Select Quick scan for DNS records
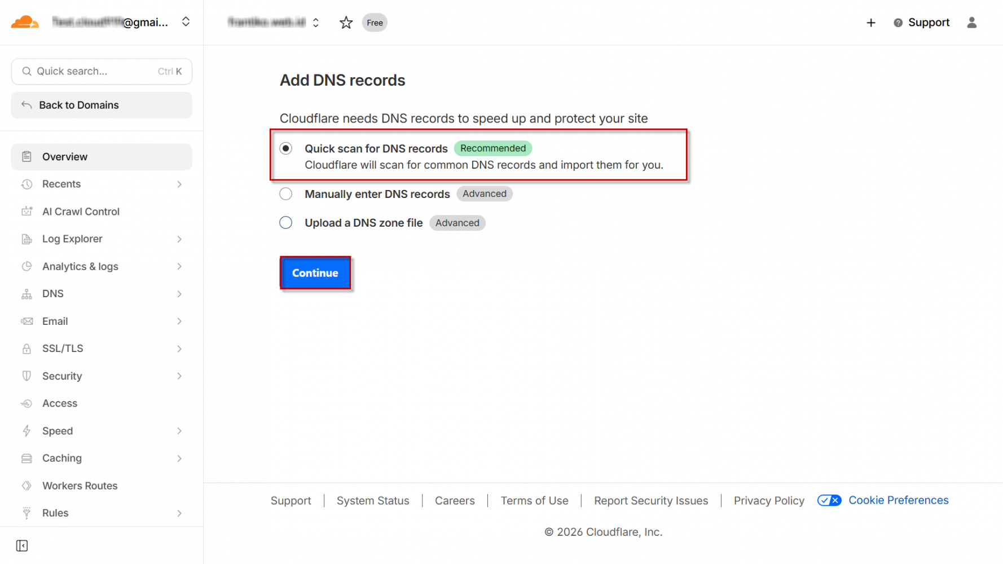 coord(286,148)
